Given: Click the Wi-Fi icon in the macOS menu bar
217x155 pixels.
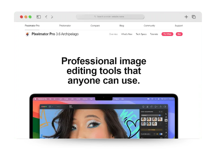Looking at the screenshot, I should pos(152,99).
